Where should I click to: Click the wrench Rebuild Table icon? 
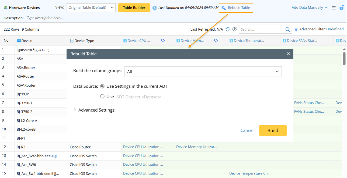(224, 8)
